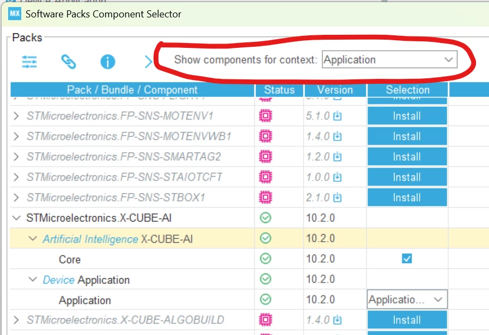The image size is (489, 335).
Task: Click the Version column header
Action: click(x=335, y=90)
